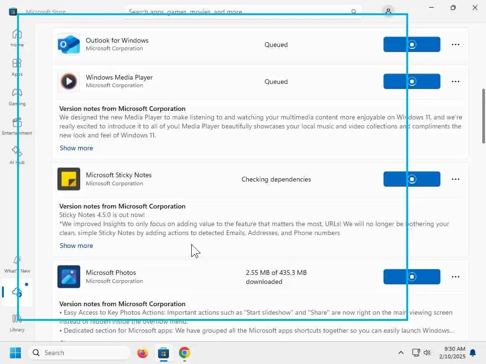Open Firefox from the taskbar
Screen dimensions: 486x364
(142, 353)
